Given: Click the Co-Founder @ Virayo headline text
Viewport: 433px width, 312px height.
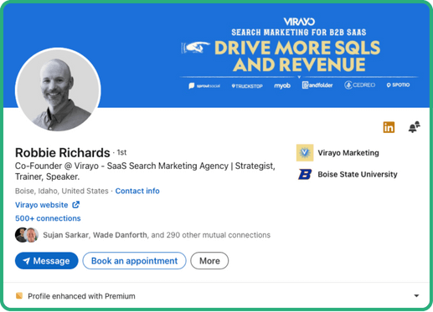Looking at the screenshot, I should click(x=145, y=171).
